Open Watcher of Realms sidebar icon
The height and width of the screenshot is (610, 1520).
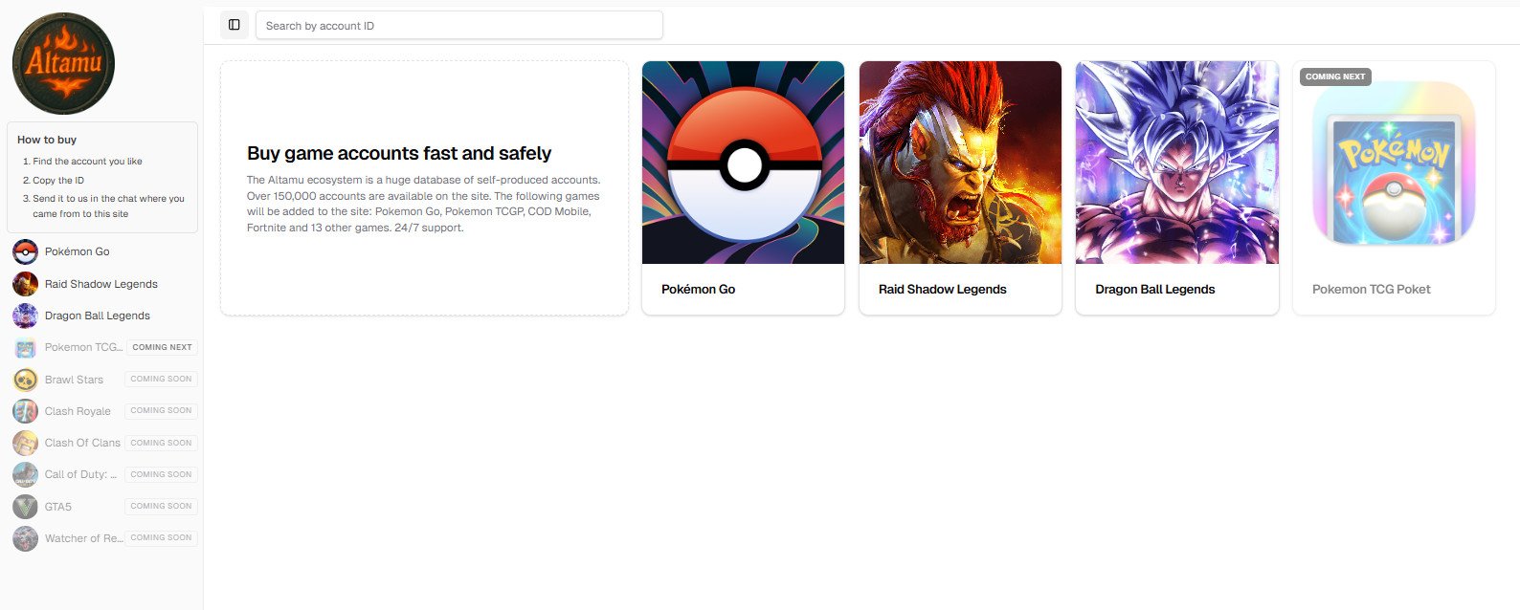25,538
